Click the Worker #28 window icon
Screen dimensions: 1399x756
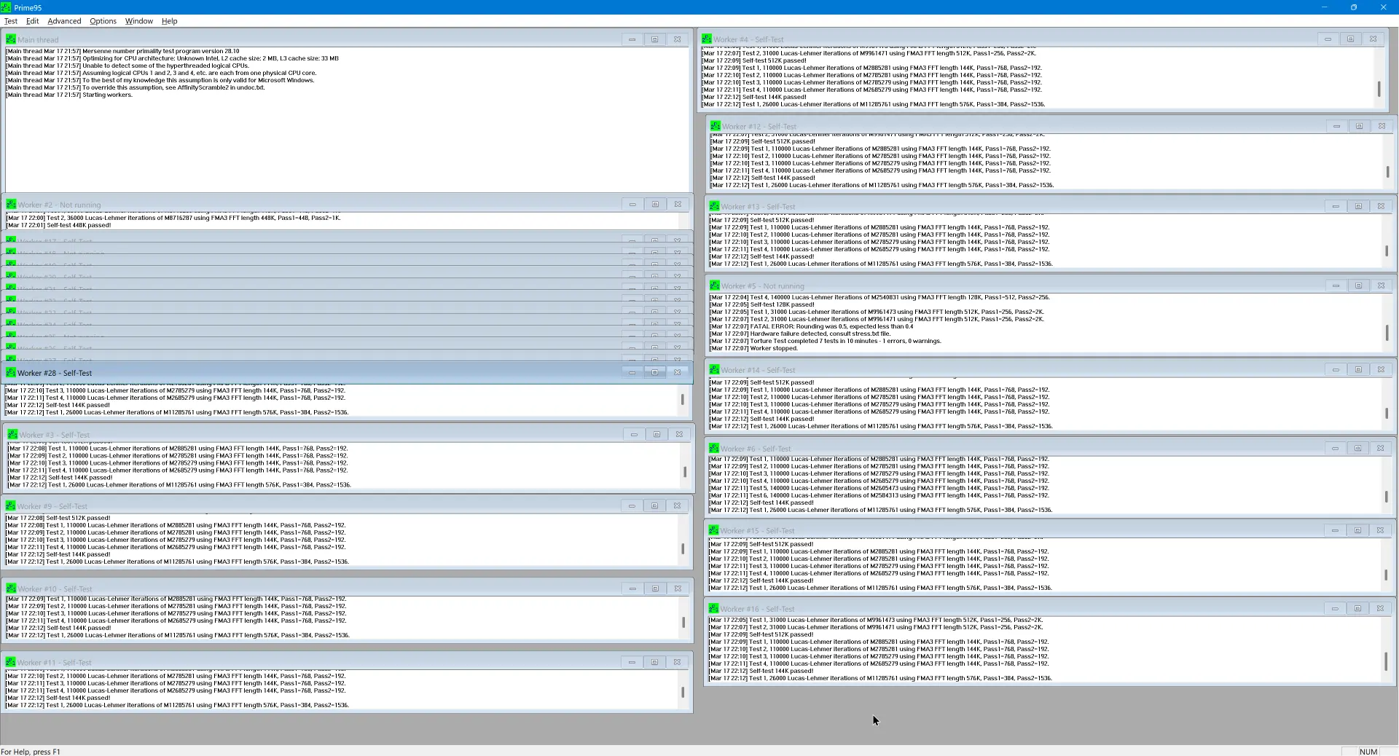pyautogui.click(x=11, y=372)
